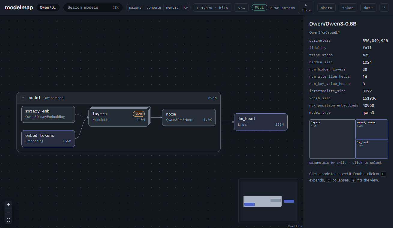The height and width of the screenshot is (228, 393).
Task: Open the token button
Action: click(x=348, y=7)
